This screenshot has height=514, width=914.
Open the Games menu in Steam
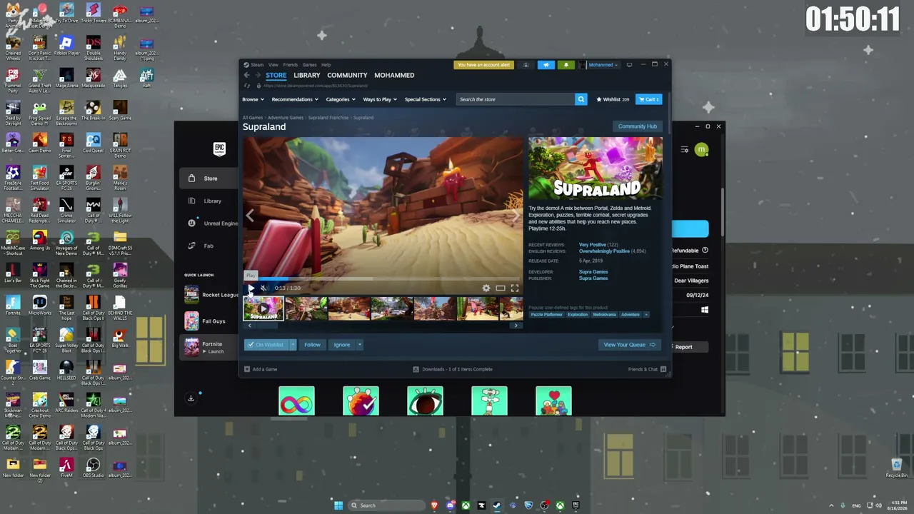coord(309,65)
